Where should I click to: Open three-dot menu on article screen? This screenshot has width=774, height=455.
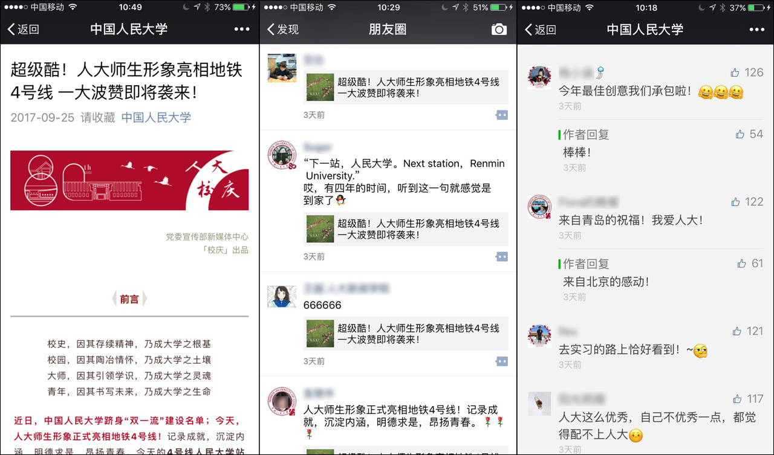click(241, 29)
